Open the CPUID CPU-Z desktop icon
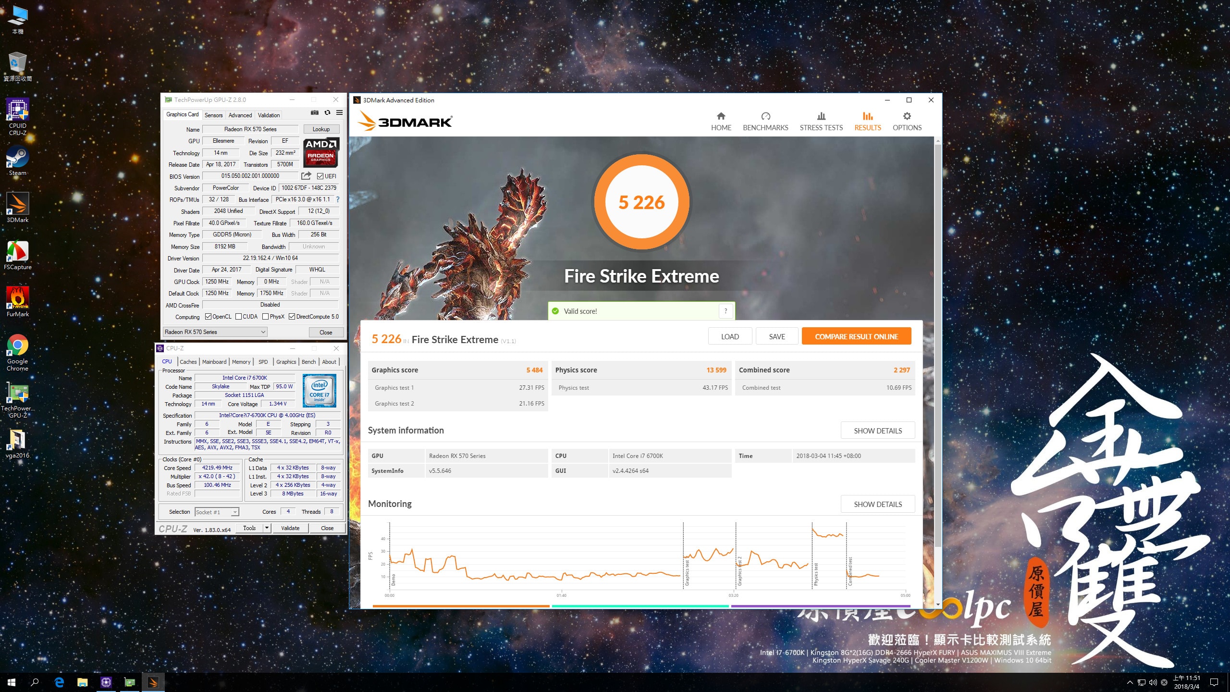 tap(17, 117)
